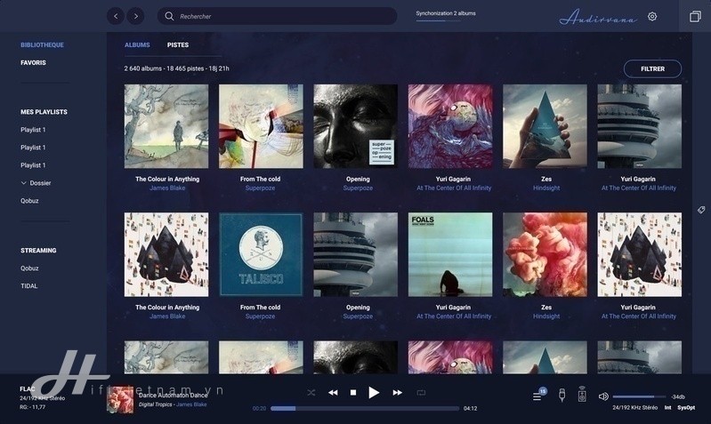The width and height of the screenshot is (711, 424).
Task: Select the STREAMING heading
Action: pos(38,251)
